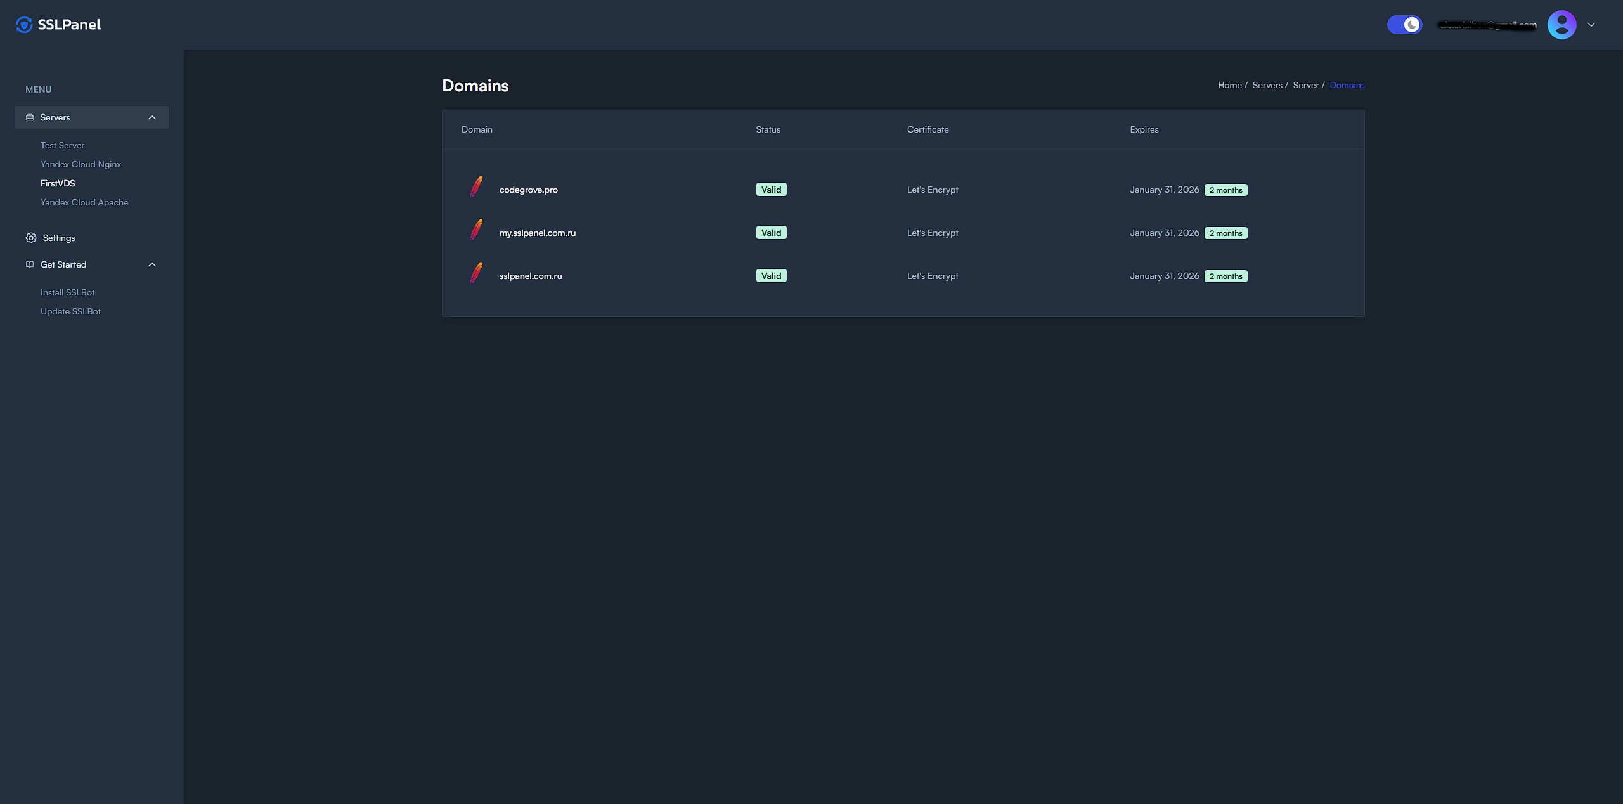Open Install SSLBot page
The height and width of the screenshot is (804, 1623).
[x=67, y=292]
